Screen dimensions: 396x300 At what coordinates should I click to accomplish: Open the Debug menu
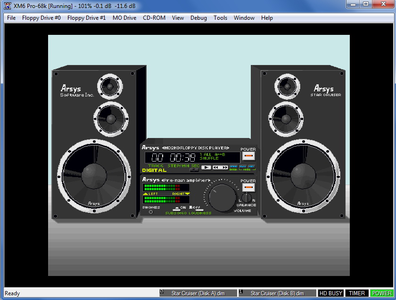pyautogui.click(x=198, y=18)
